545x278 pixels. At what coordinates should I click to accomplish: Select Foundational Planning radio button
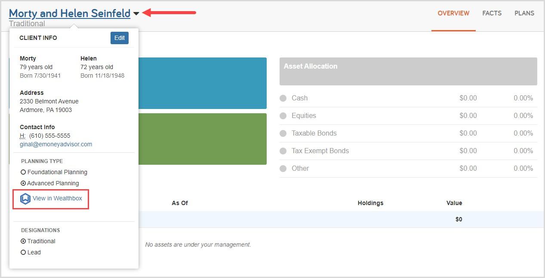(24, 172)
